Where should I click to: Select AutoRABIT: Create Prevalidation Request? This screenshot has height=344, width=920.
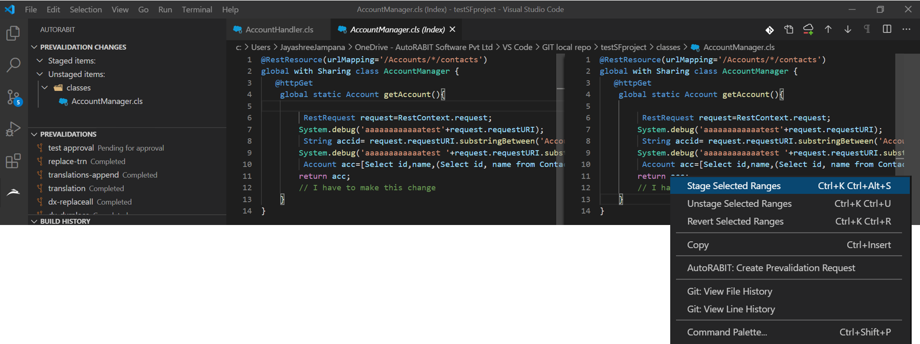(x=790, y=268)
